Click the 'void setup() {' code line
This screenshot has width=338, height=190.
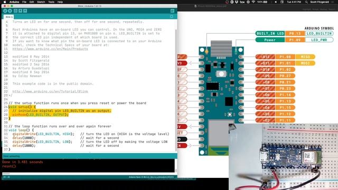click(22, 107)
